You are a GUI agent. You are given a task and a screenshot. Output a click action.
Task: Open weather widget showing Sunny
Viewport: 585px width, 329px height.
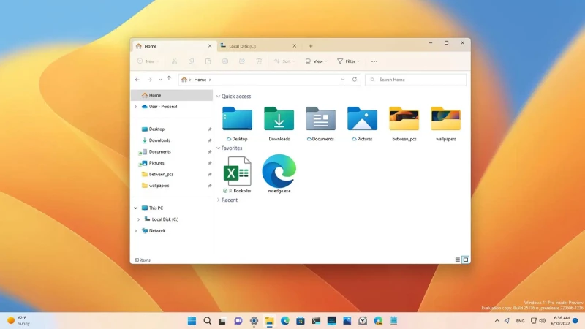(x=19, y=320)
